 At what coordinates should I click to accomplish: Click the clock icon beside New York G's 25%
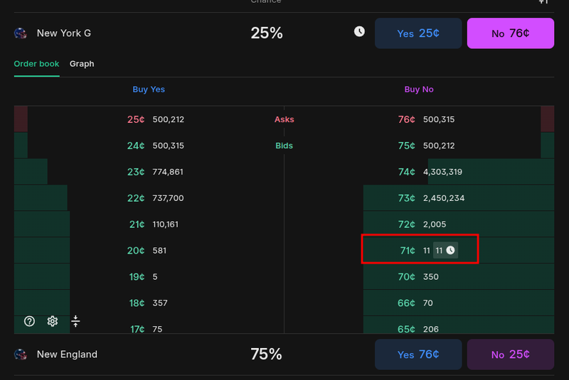(x=359, y=32)
